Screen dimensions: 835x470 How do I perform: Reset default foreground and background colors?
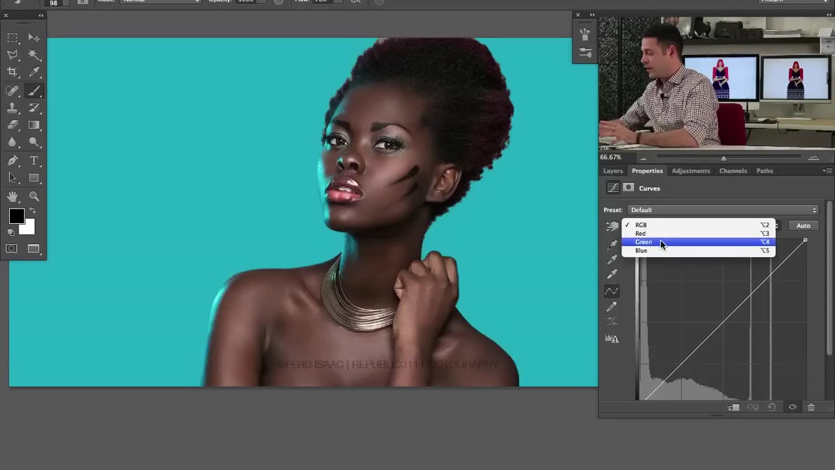(x=11, y=232)
